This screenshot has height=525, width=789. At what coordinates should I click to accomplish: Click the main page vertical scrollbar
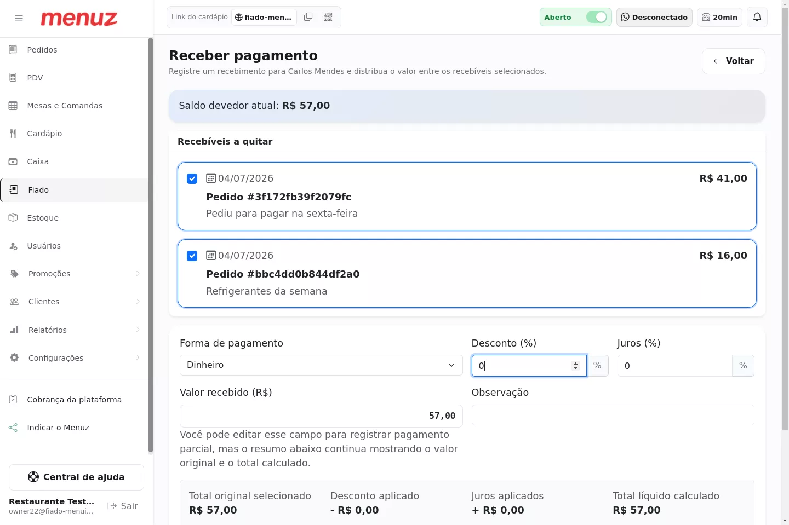(x=785, y=219)
